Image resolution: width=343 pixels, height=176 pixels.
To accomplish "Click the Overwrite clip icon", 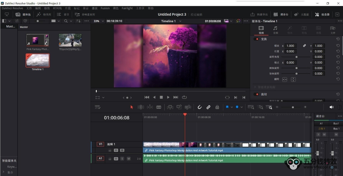I will coord(179,107).
